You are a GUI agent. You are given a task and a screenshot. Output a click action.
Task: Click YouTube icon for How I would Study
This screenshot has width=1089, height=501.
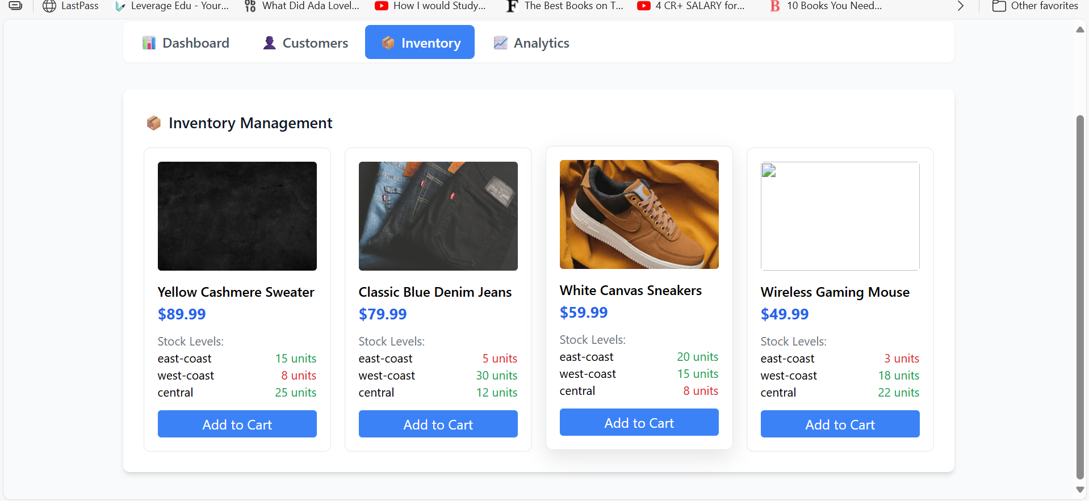click(382, 6)
